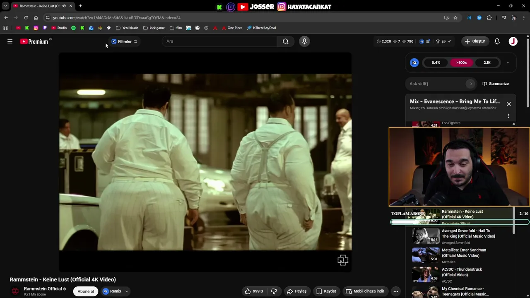Open the IsThereAnyDeal bookmark
The image size is (530, 298).
(261, 28)
